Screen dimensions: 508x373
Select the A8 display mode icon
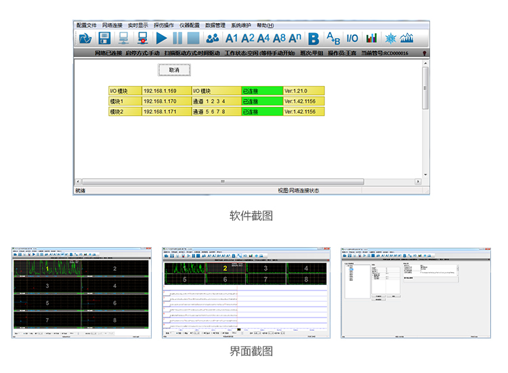pyautogui.click(x=279, y=39)
